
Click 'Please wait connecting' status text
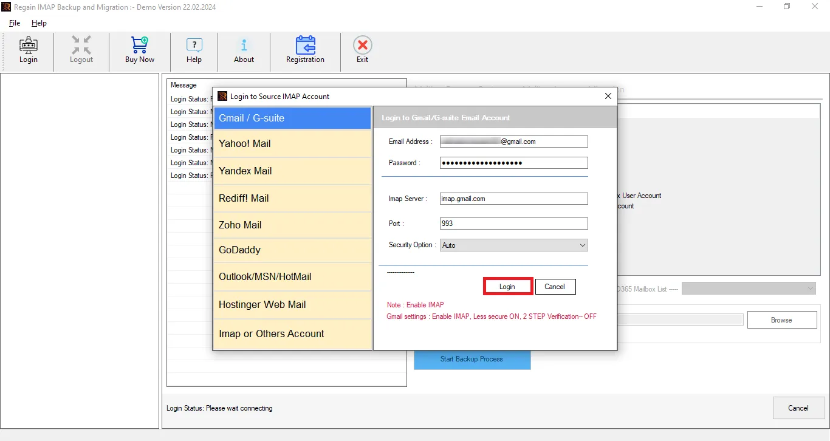(239, 408)
